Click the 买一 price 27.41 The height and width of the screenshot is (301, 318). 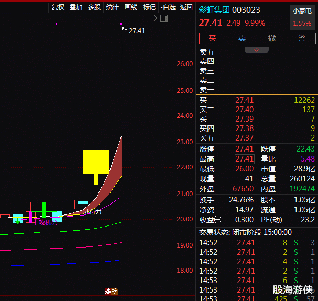(x=244, y=100)
